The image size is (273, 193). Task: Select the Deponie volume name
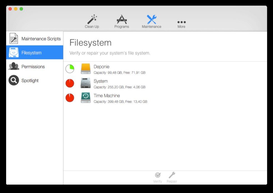pyautogui.click(x=101, y=67)
